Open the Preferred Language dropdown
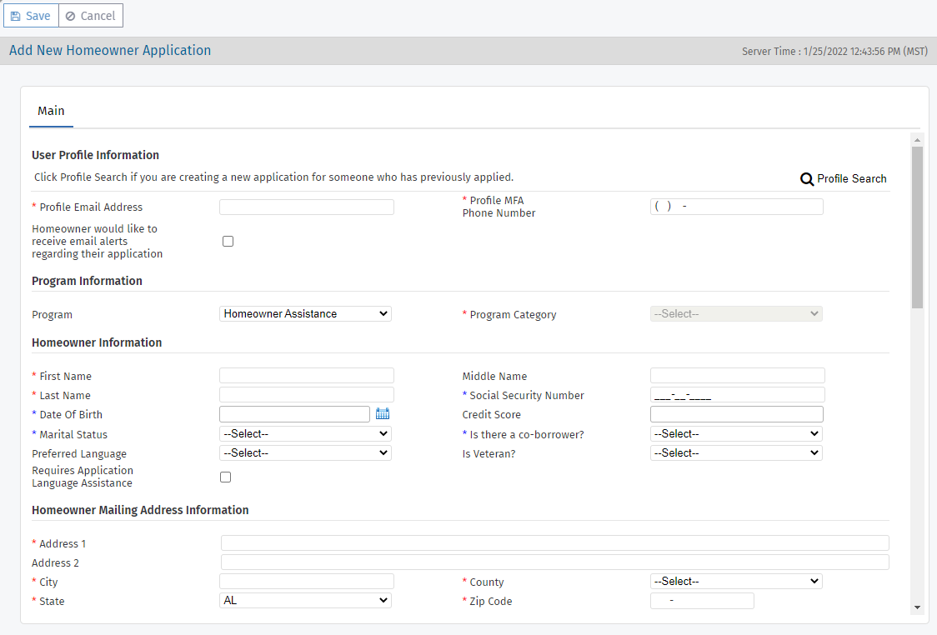The image size is (937, 635). pyautogui.click(x=305, y=453)
